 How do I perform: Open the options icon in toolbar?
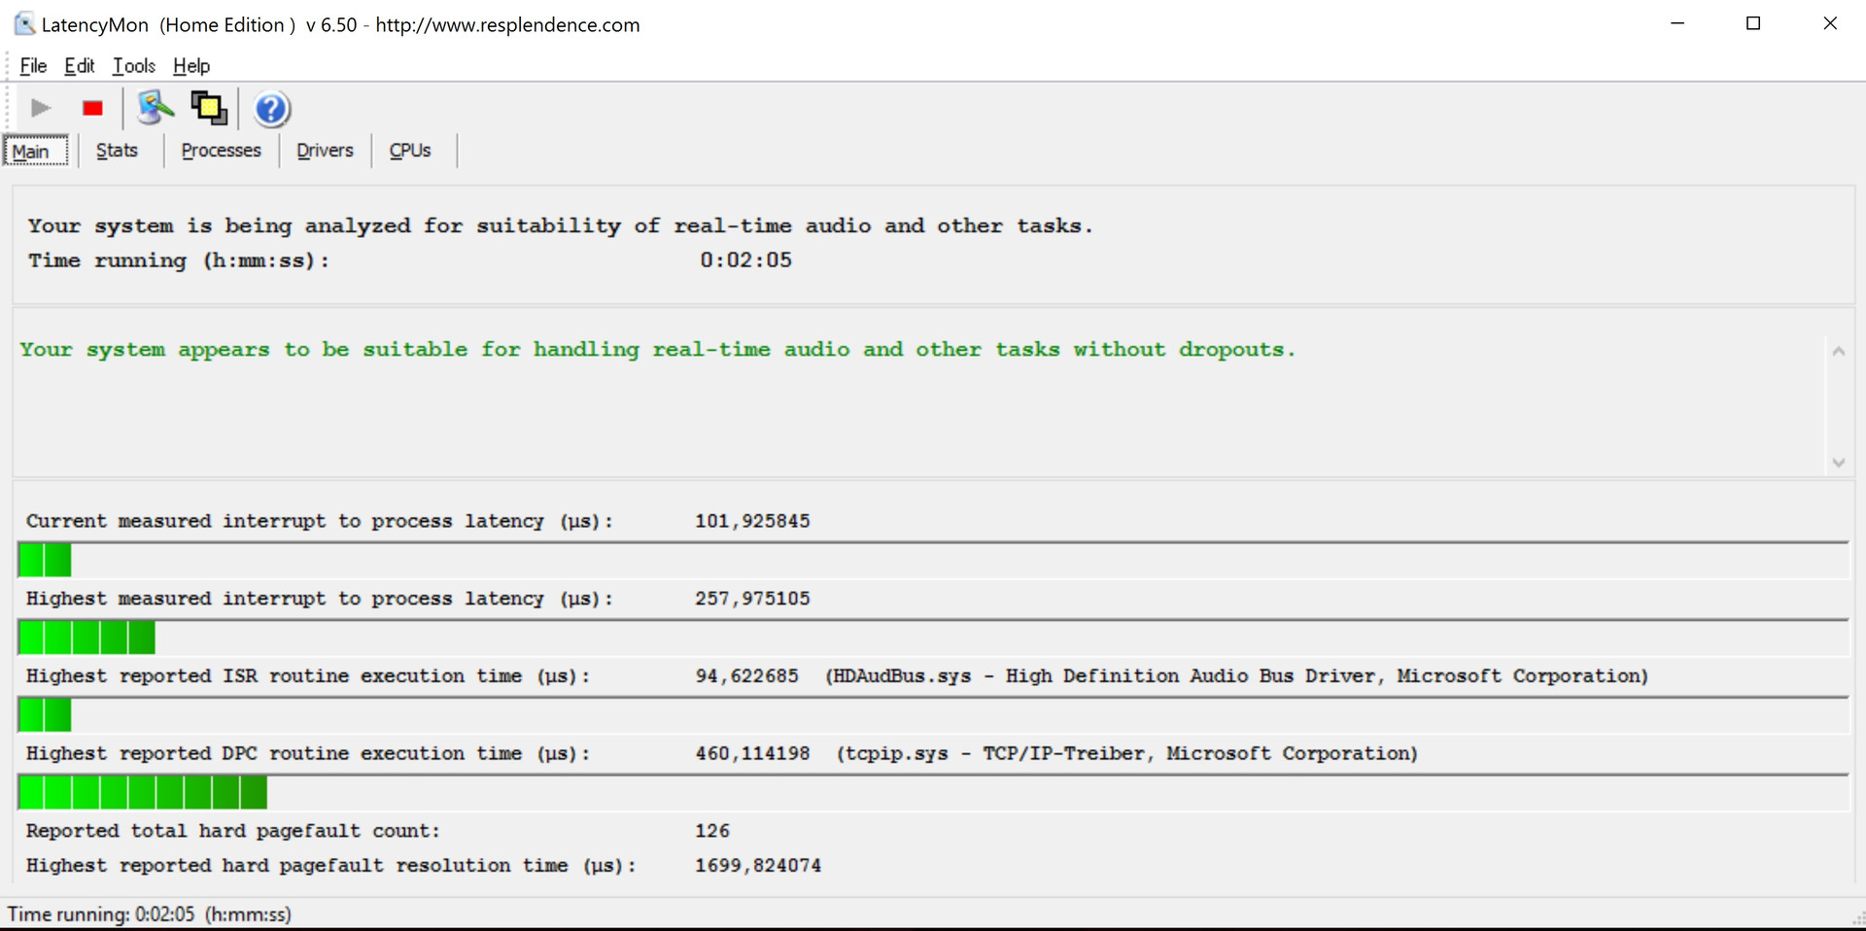tap(155, 108)
